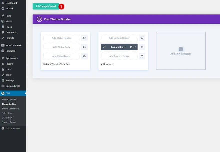This screenshot has width=220, height=152.
Task: Hide the Custom Footer with eye icon
Action: 142,56
